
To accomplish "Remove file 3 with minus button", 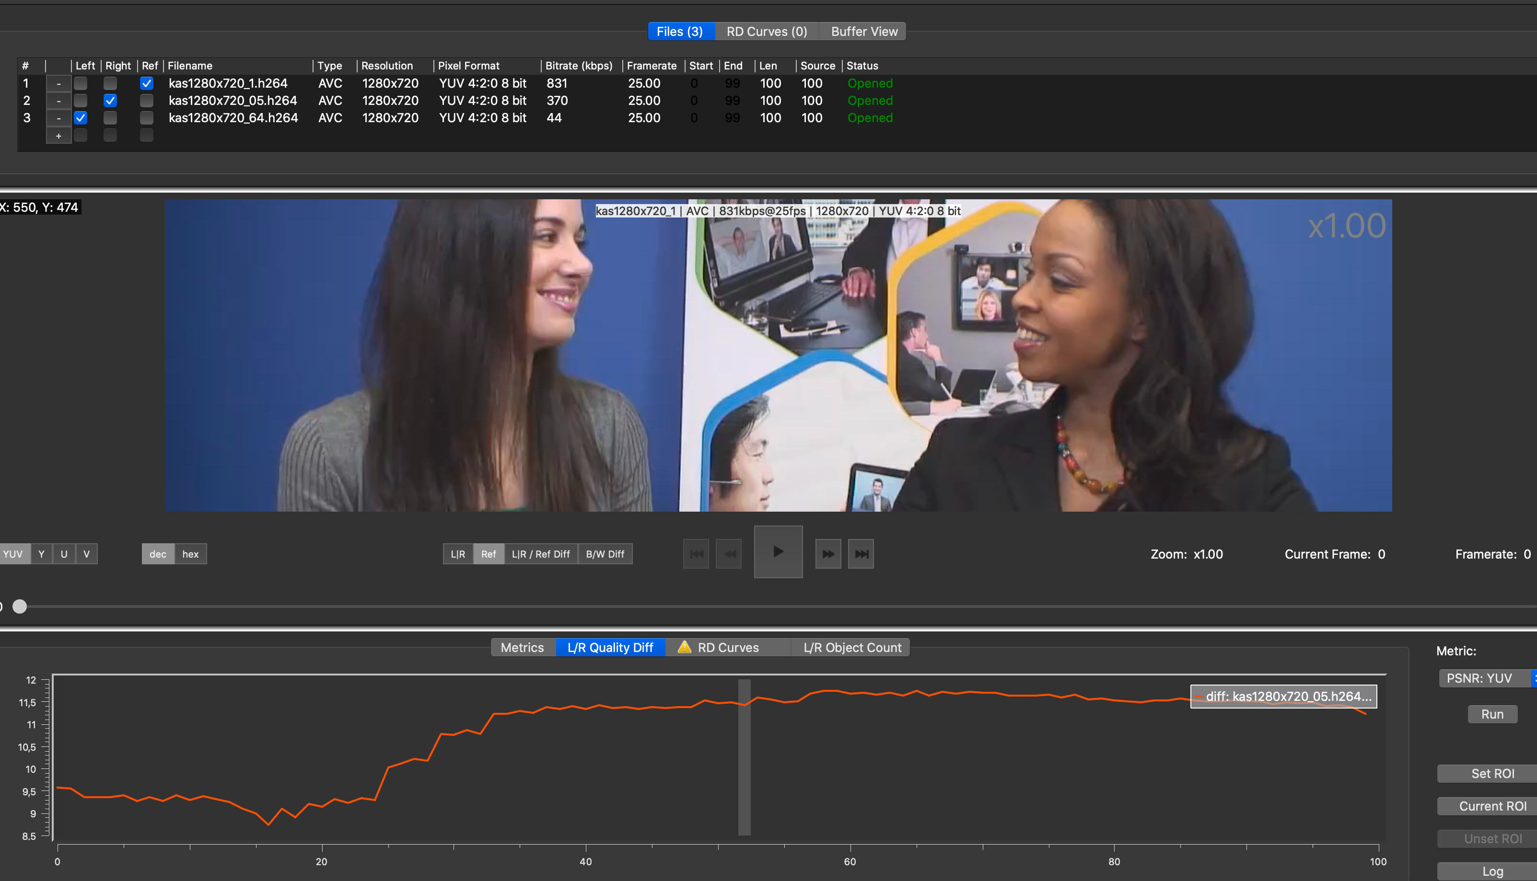I will point(58,118).
